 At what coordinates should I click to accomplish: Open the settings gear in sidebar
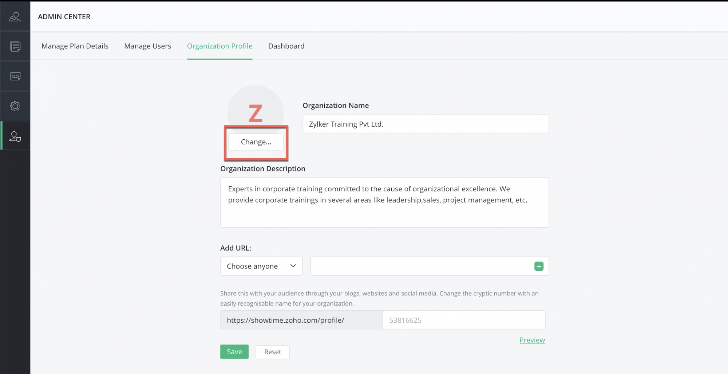[x=15, y=106]
